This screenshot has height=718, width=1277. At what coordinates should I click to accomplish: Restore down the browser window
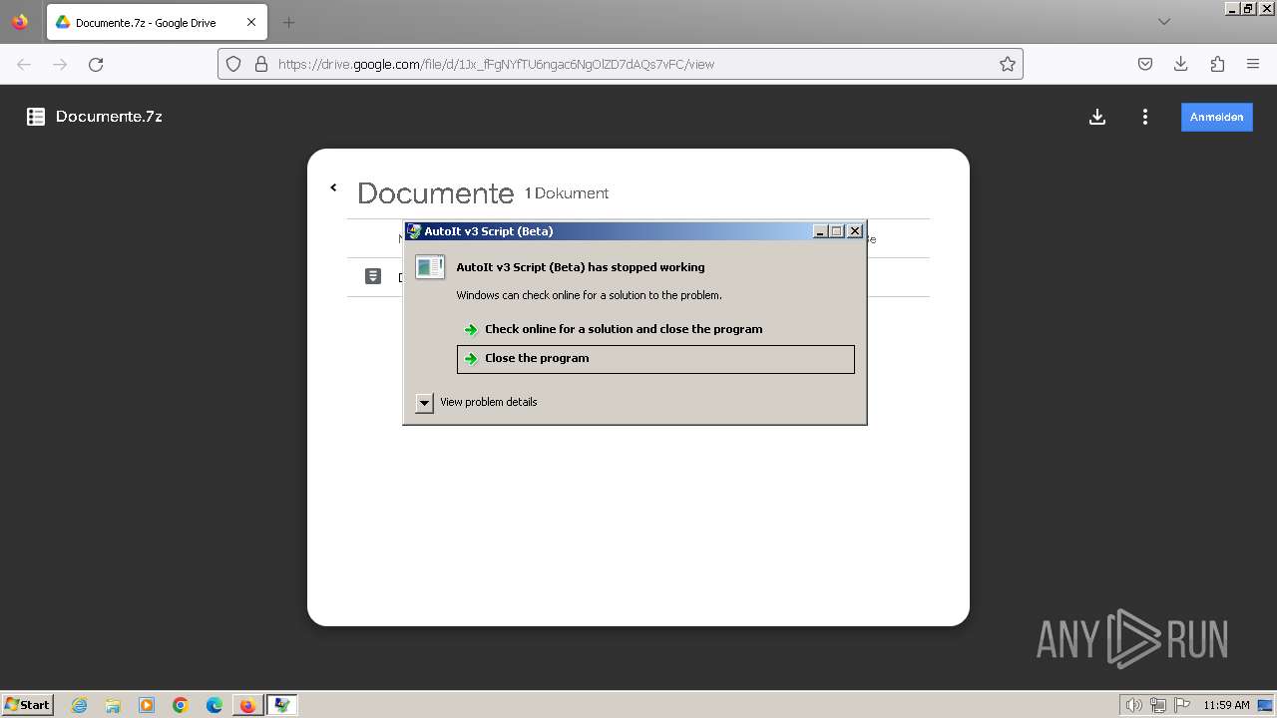[x=1248, y=8]
